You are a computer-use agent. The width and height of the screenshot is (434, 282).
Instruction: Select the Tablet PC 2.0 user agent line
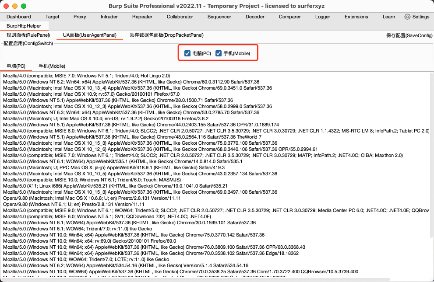[x=216, y=131]
